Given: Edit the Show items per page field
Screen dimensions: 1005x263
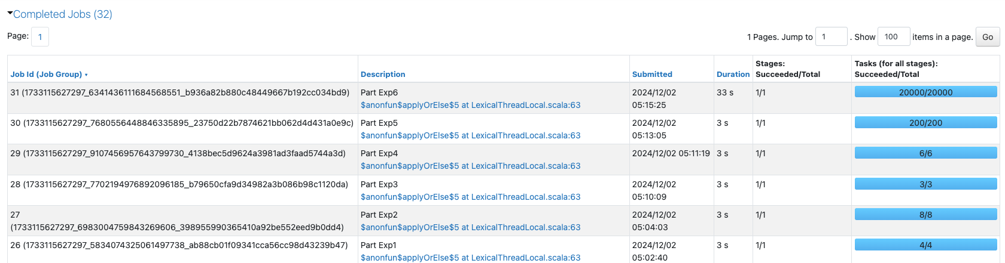Looking at the screenshot, I should [894, 37].
